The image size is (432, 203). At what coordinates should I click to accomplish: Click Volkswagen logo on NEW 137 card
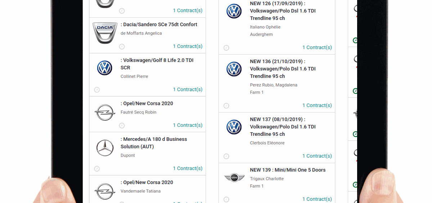[x=234, y=127]
